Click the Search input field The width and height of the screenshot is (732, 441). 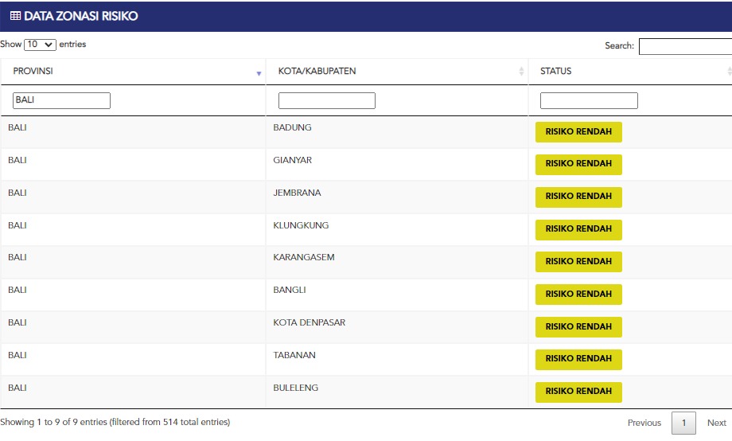(x=684, y=46)
